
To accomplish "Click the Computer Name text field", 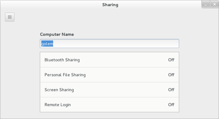I will click(109, 44).
